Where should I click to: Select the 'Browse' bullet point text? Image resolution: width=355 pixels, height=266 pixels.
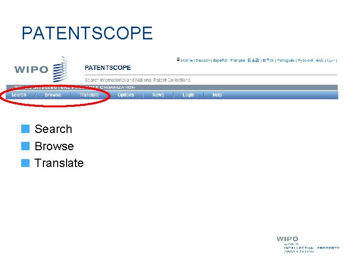click(x=54, y=146)
